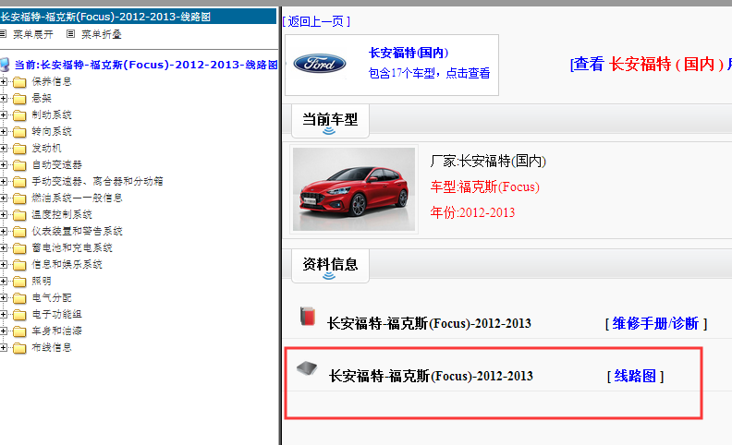Click the 车身和油漆 folder icon

(19, 331)
